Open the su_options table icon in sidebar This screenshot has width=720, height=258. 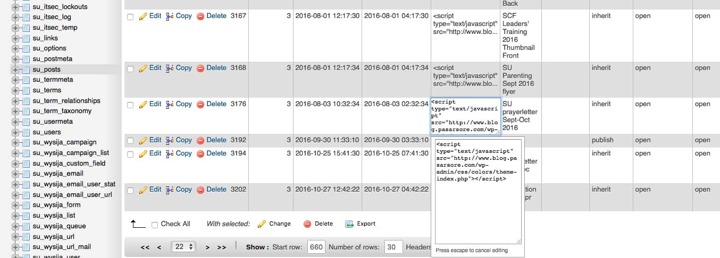tap(24, 48)
